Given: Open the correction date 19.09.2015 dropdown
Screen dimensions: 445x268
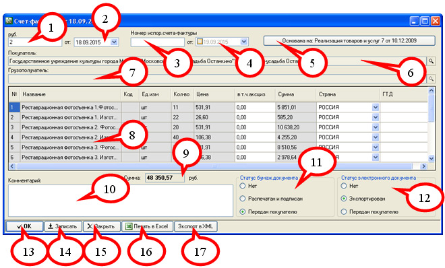Looking at the screenshot, I should coord(244,42).
